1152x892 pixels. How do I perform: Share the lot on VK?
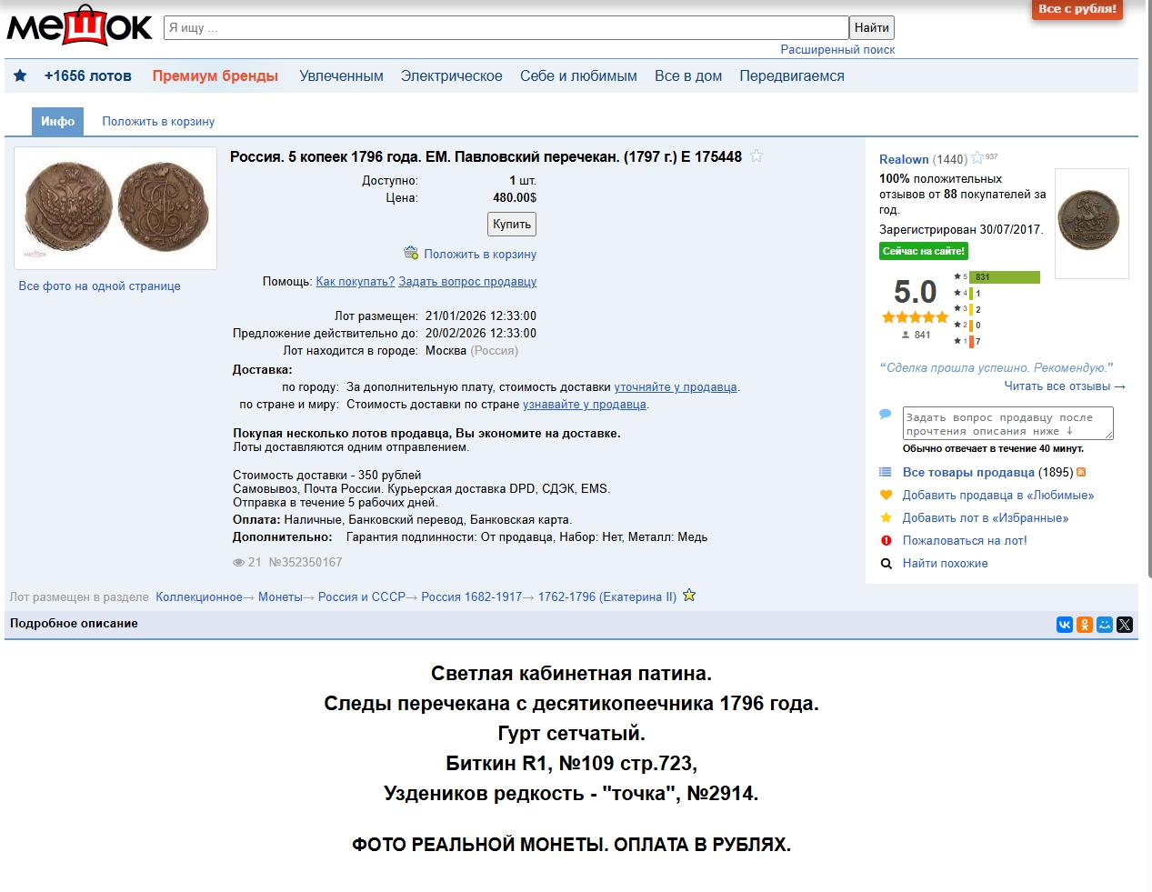pyautogui.click(x=1065, y=625)
